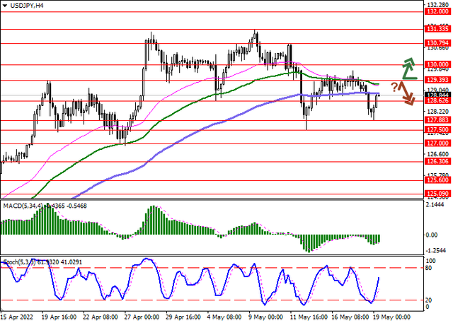The image size is (453, 323).
Task: Select the 127.000 price level label
Action: (x=437, y=143)
